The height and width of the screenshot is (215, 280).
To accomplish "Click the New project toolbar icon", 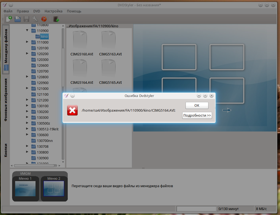I will pos(9,19).
